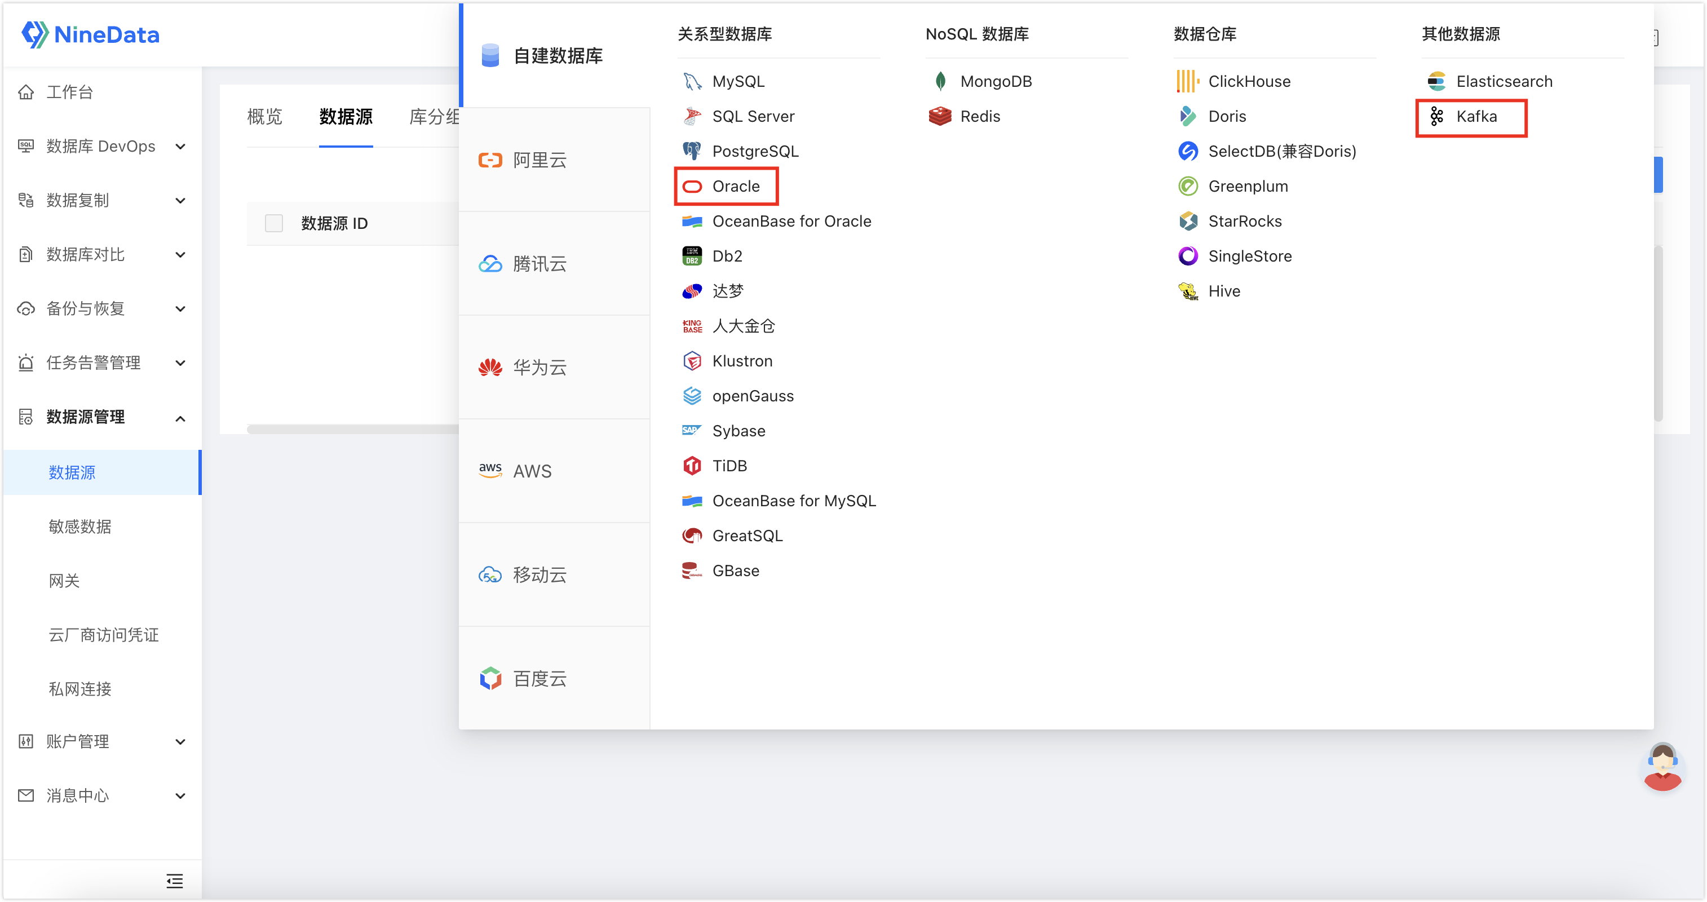Open the 腾讯云 category

(x=555, y=264)
